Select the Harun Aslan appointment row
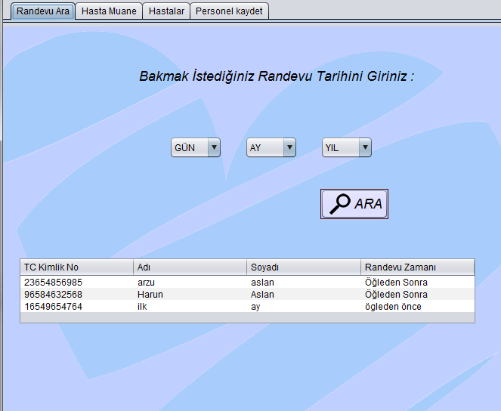Image resolution: width=501 pixels, height=411 pixels. [x=150, y=295]
